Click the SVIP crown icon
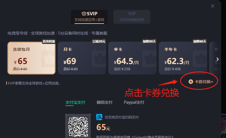This screenshot has width=226, height=138. click(x=84, y=14)
